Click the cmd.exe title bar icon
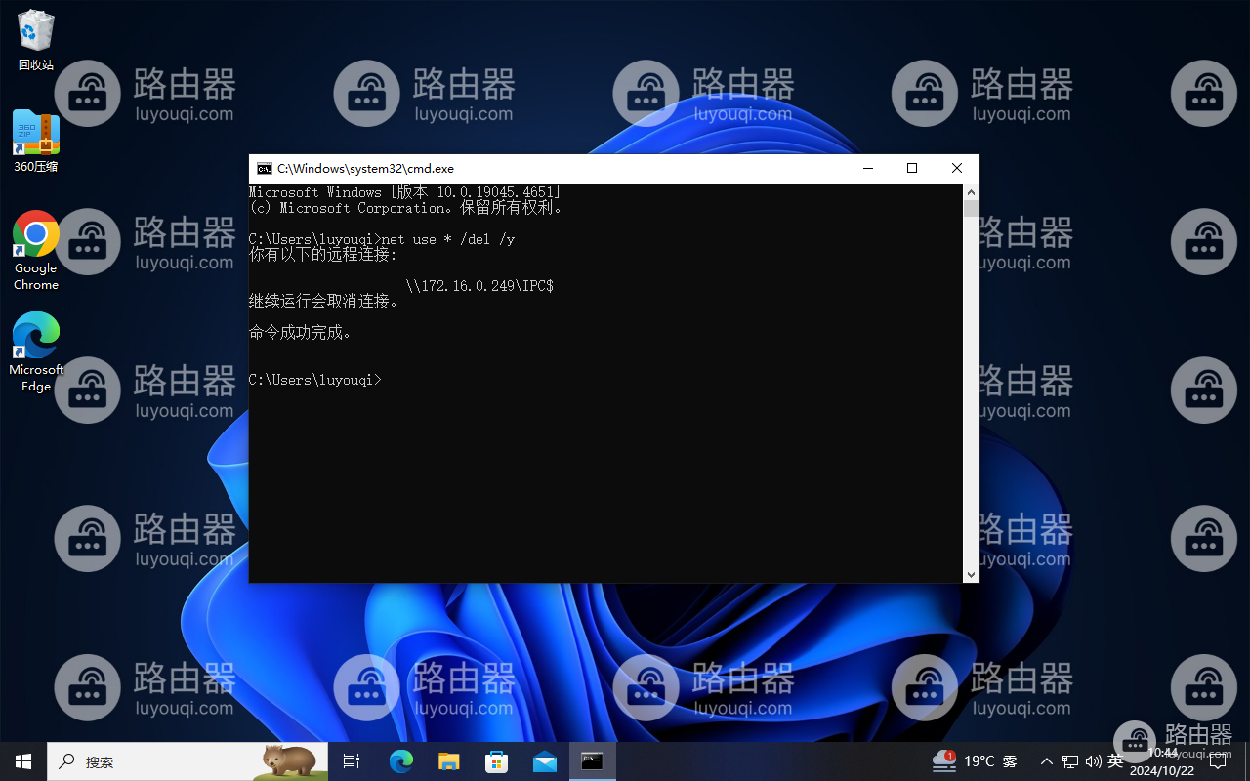1250x781 pixels. pos(265,169)
